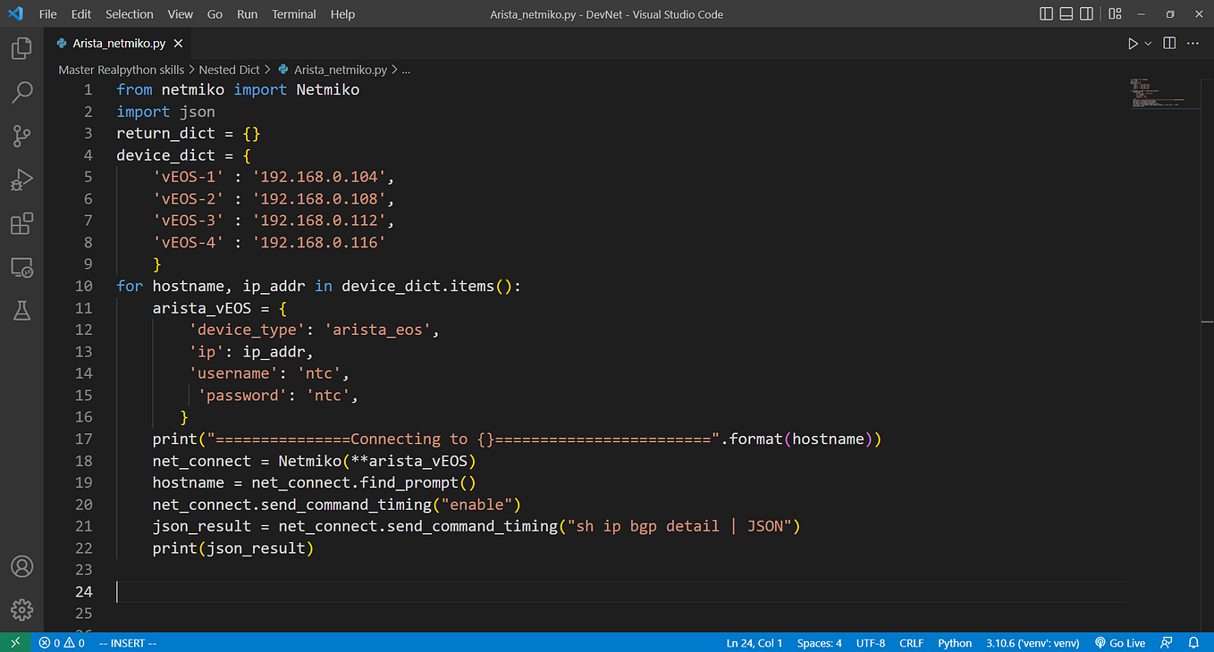This screenshot has width=1214, height=652.
Task: Click the Testing beaker icon
Action: point(21,310)
